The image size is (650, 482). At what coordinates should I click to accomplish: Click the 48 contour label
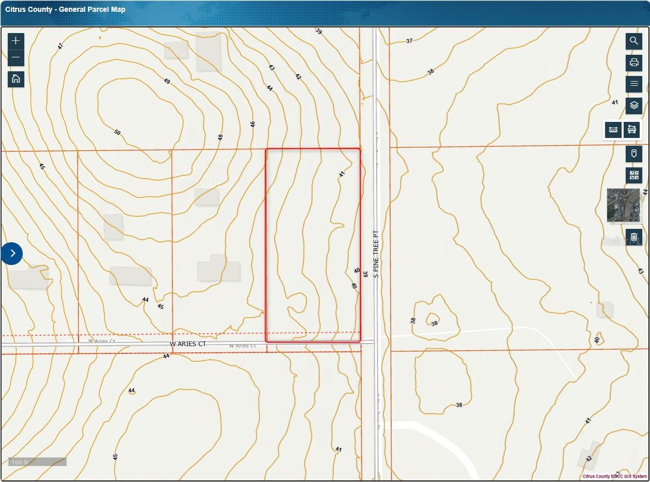click(x=220, y=137)
